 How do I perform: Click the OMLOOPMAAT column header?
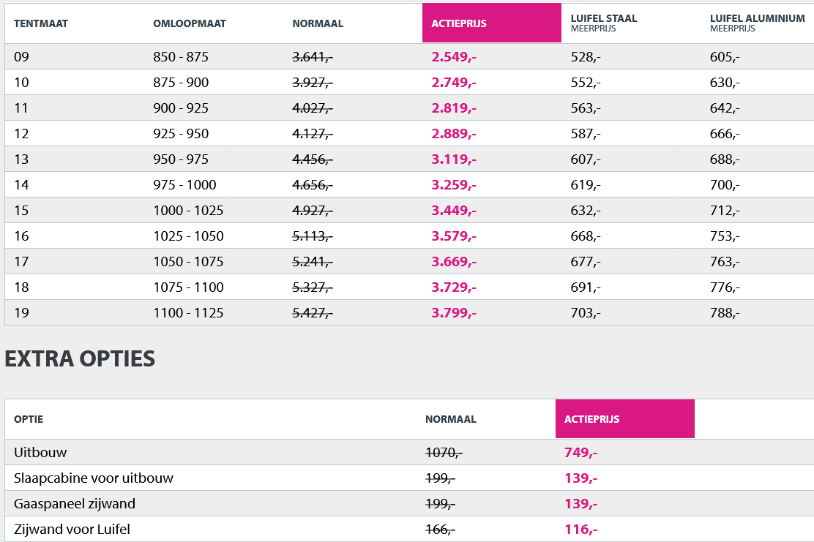tap(190, 23)
